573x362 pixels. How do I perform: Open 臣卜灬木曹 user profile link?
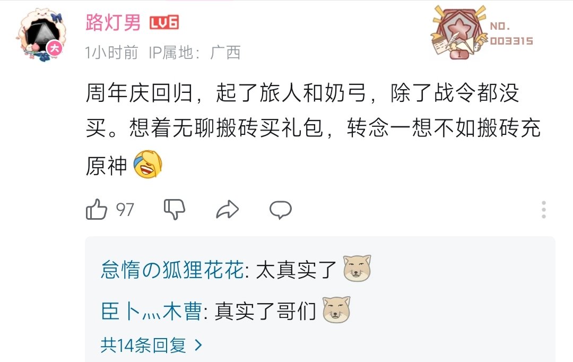pos(151,312)
